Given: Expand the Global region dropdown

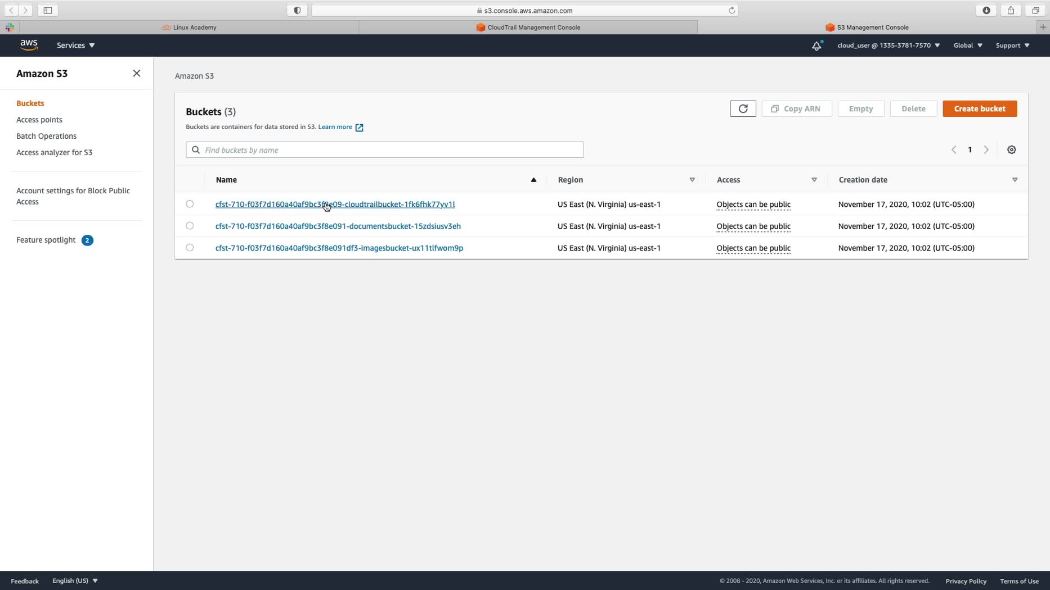Looking at the screenshot, I should pos(968,46).
